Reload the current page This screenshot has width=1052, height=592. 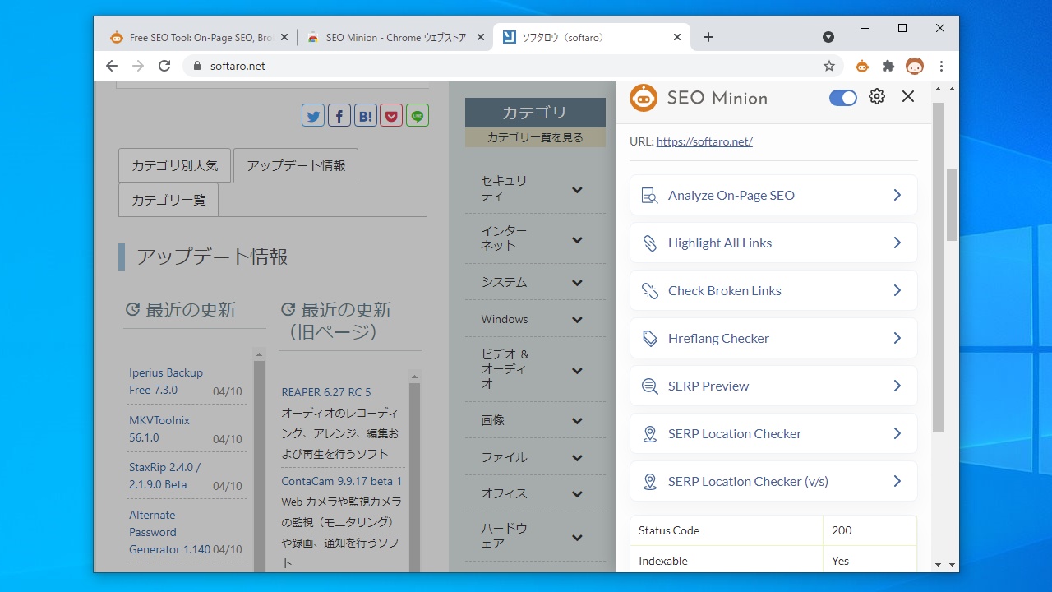tap(164, 66)
